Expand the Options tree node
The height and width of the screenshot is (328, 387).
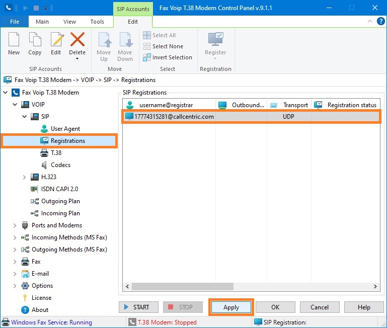point(15,286)
